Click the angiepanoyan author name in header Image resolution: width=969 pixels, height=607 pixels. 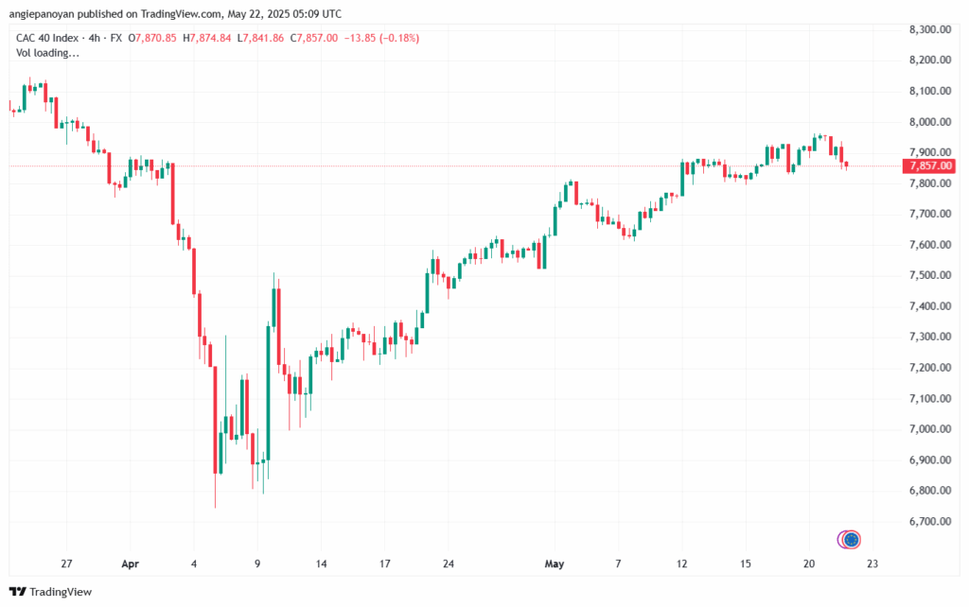tap(42, 13)
